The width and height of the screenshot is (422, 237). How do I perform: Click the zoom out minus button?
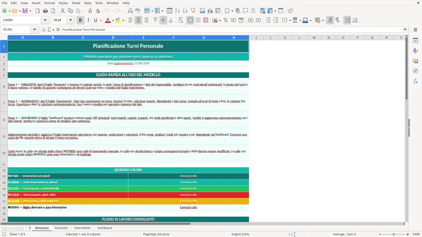[380, 234]
